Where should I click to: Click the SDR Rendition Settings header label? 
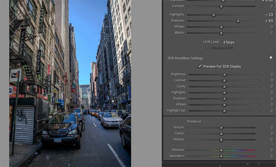(185, 58)
